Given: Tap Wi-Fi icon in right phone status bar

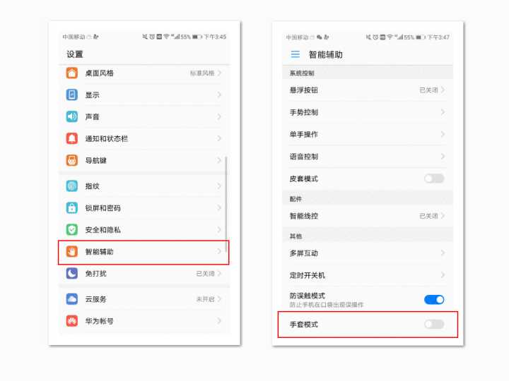Looking at the screenshot, I should coord(390,37).
